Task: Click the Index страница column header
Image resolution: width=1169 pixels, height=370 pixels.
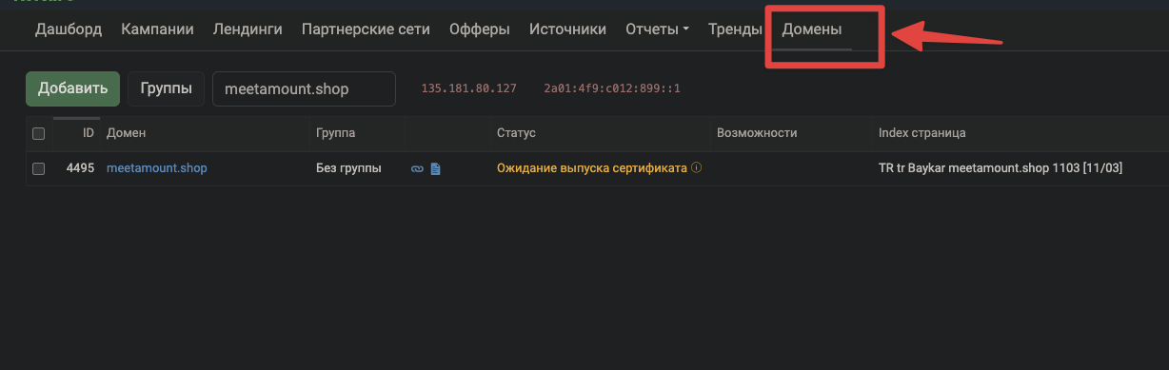Action: 922,133
